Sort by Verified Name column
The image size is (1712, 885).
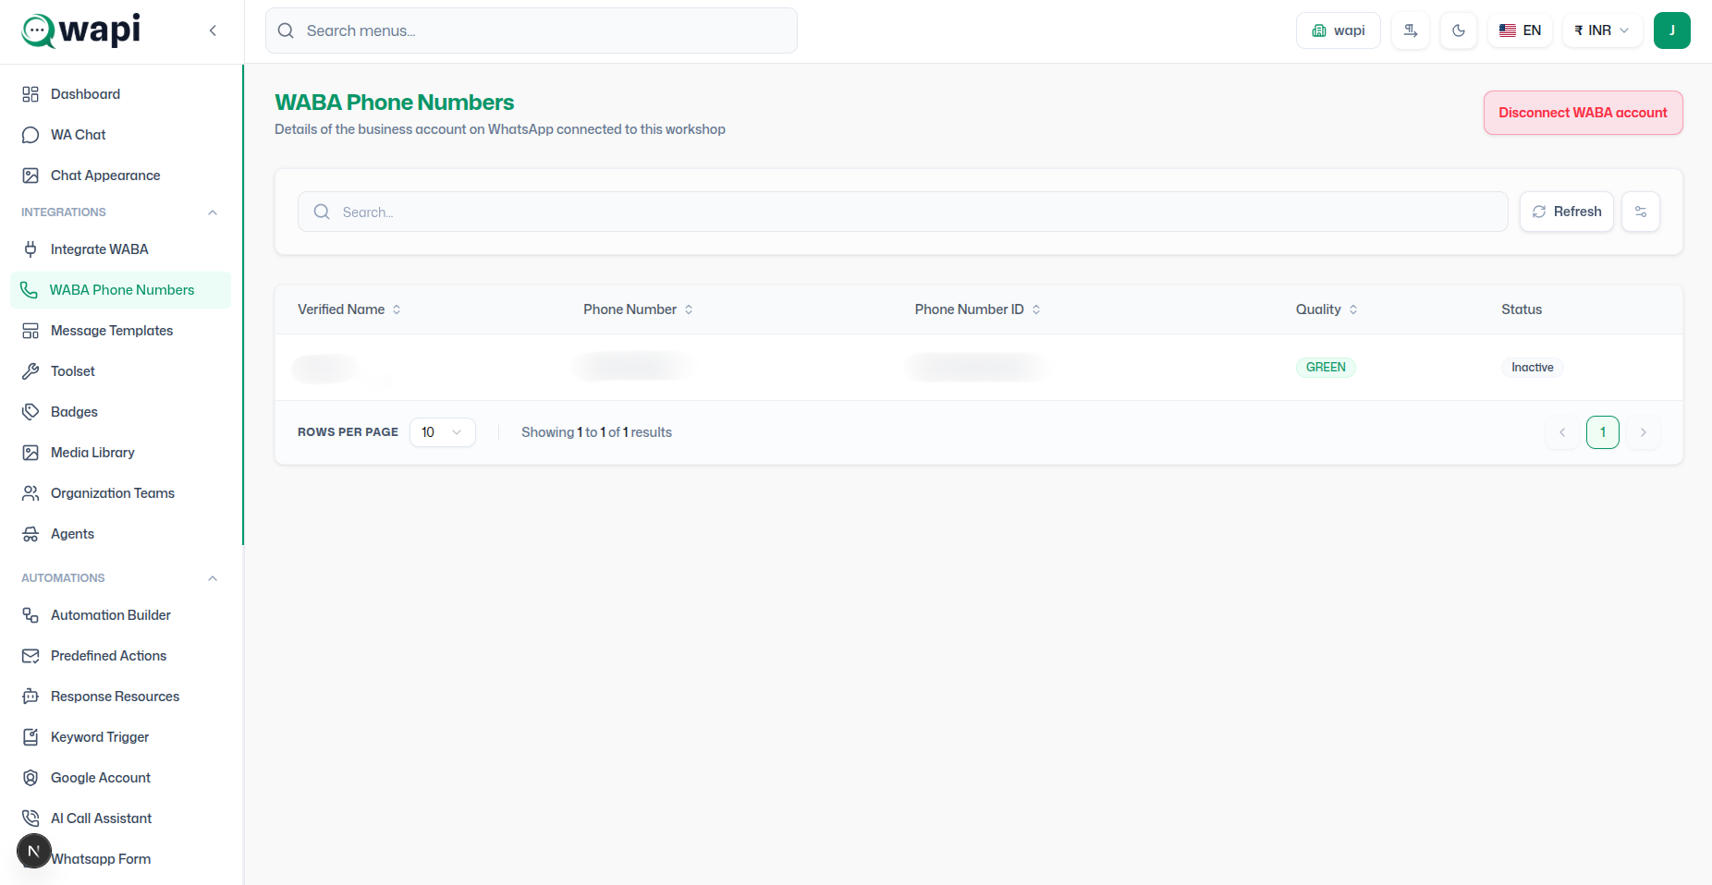[349, 309]
